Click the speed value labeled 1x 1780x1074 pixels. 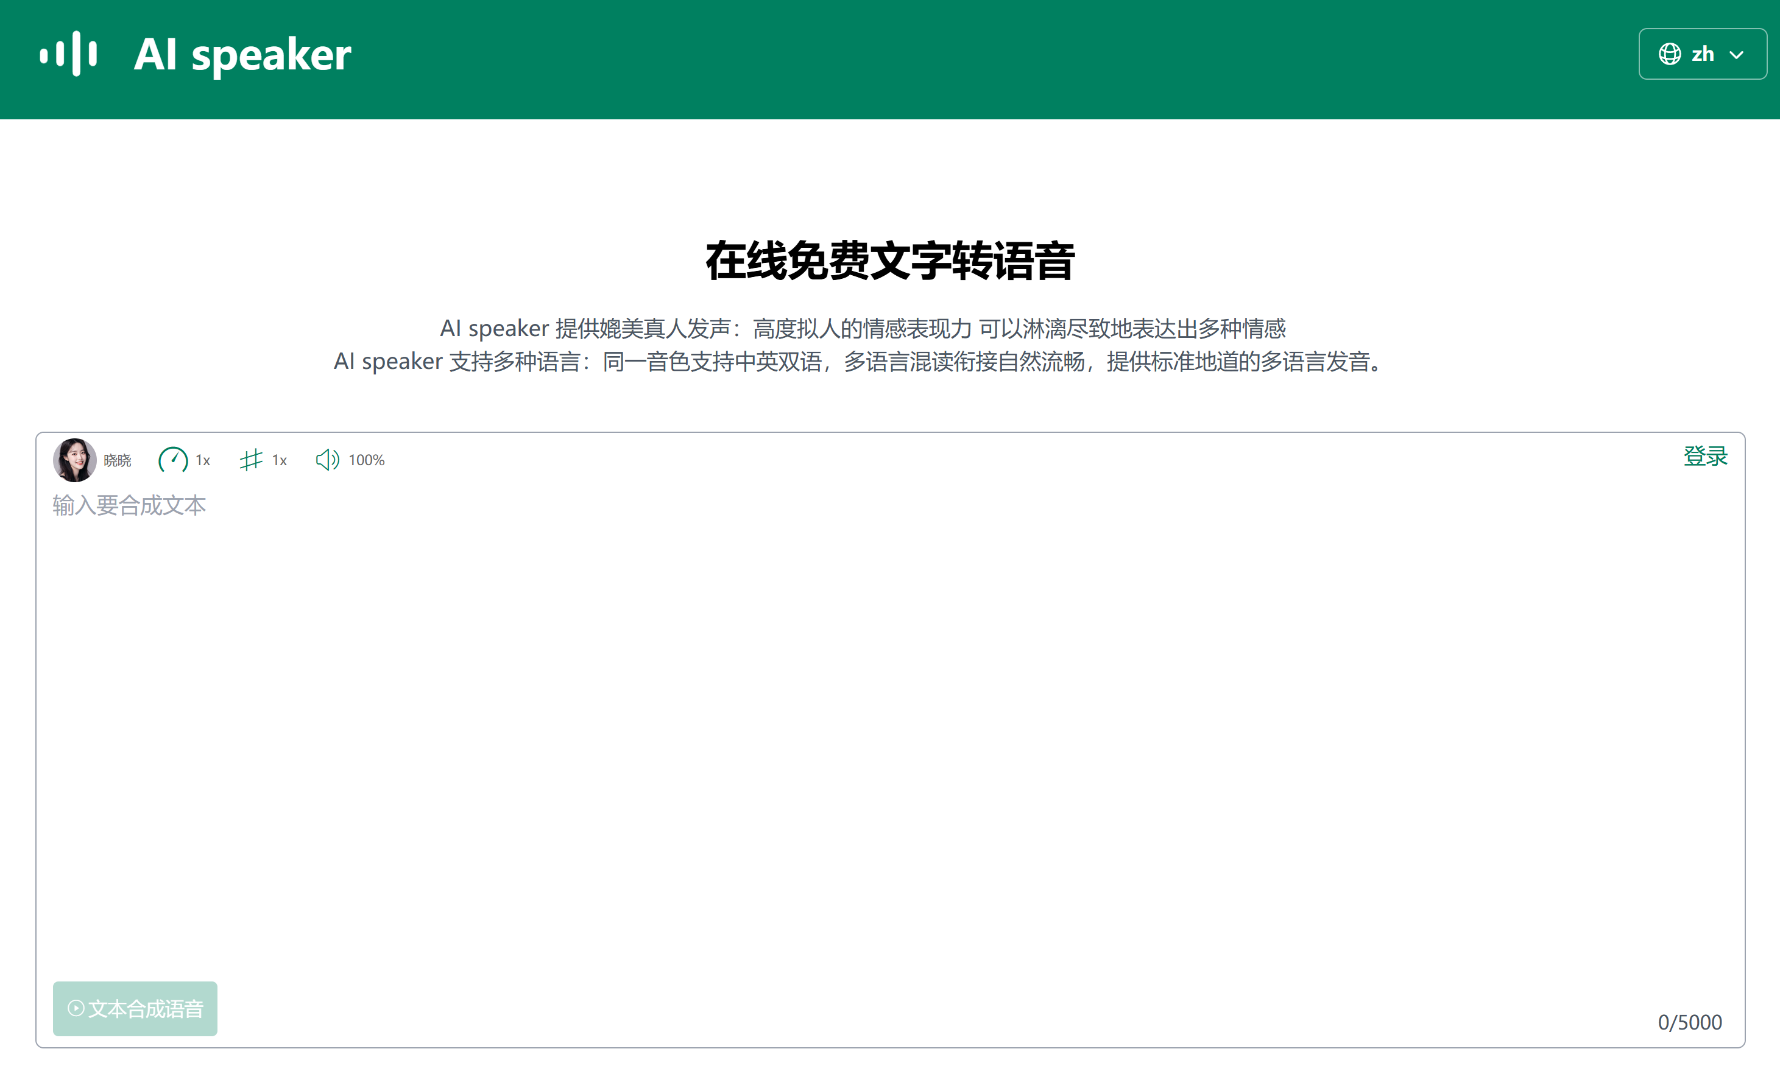[202, 460]
